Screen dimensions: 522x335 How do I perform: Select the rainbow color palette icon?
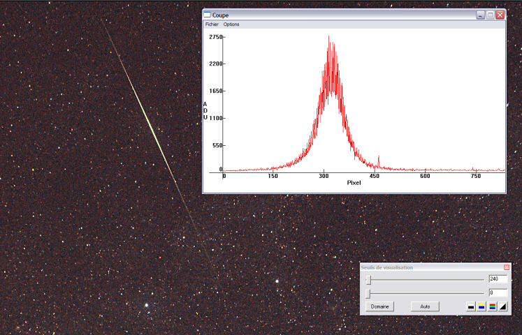[492, 306]
